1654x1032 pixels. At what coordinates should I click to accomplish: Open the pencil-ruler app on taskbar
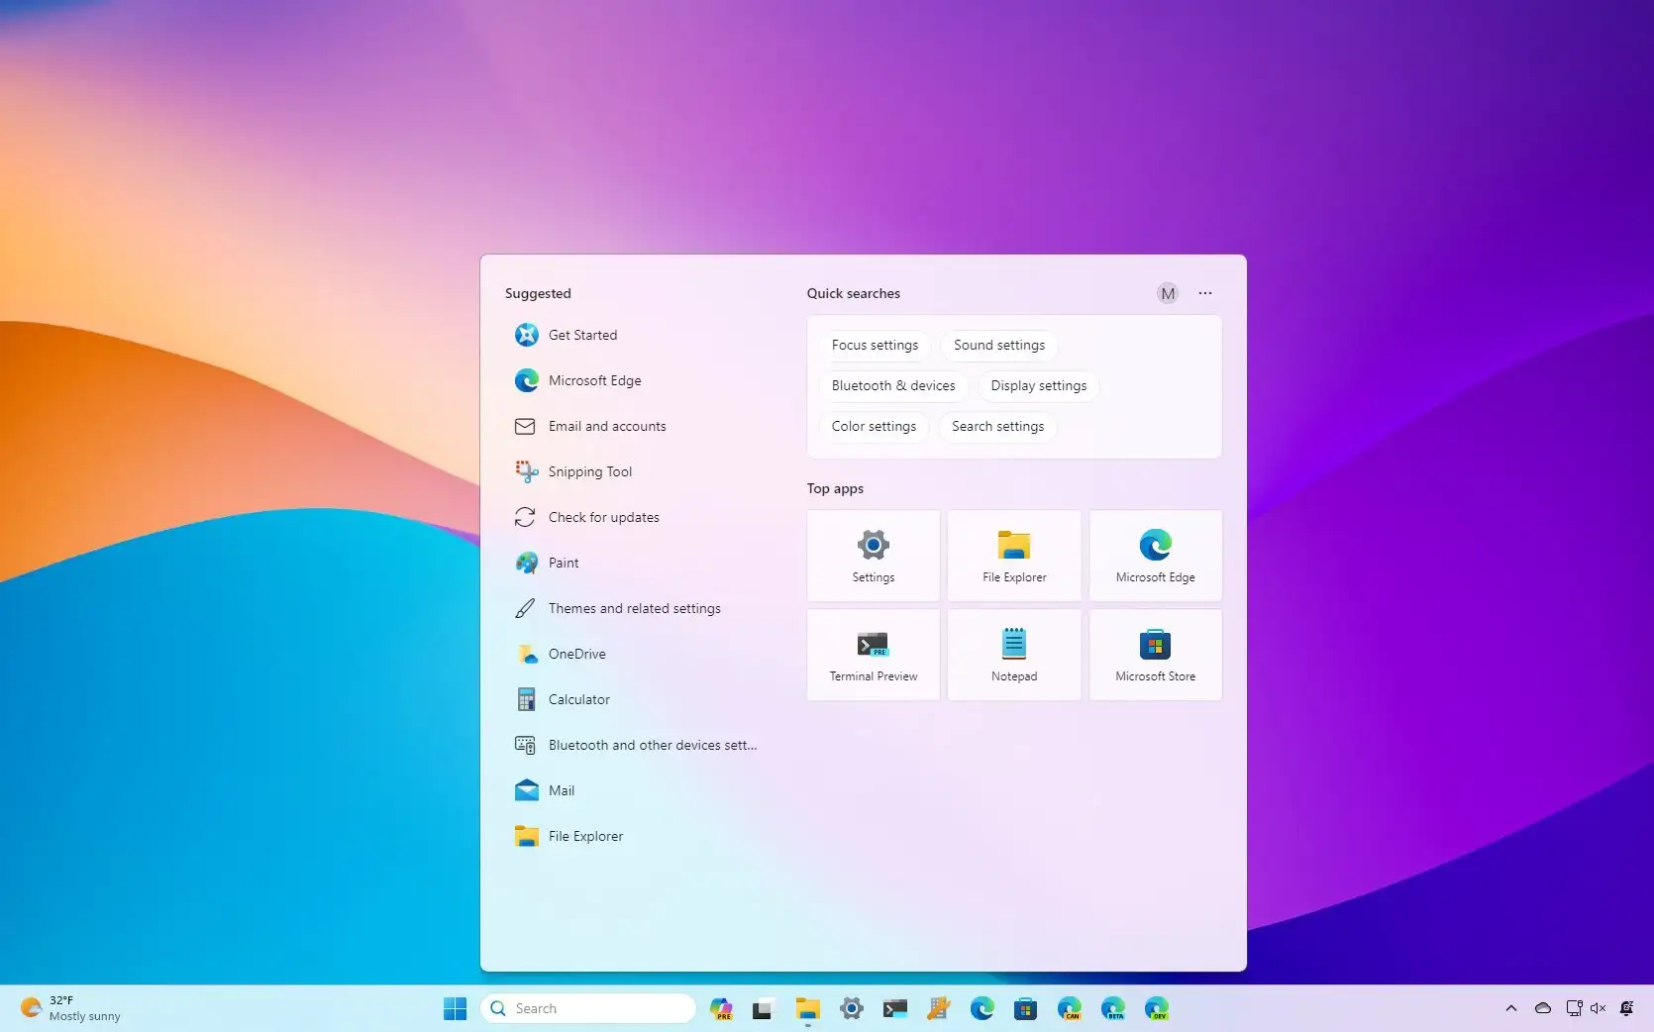pyautogui.click(x=939, y=1008)
